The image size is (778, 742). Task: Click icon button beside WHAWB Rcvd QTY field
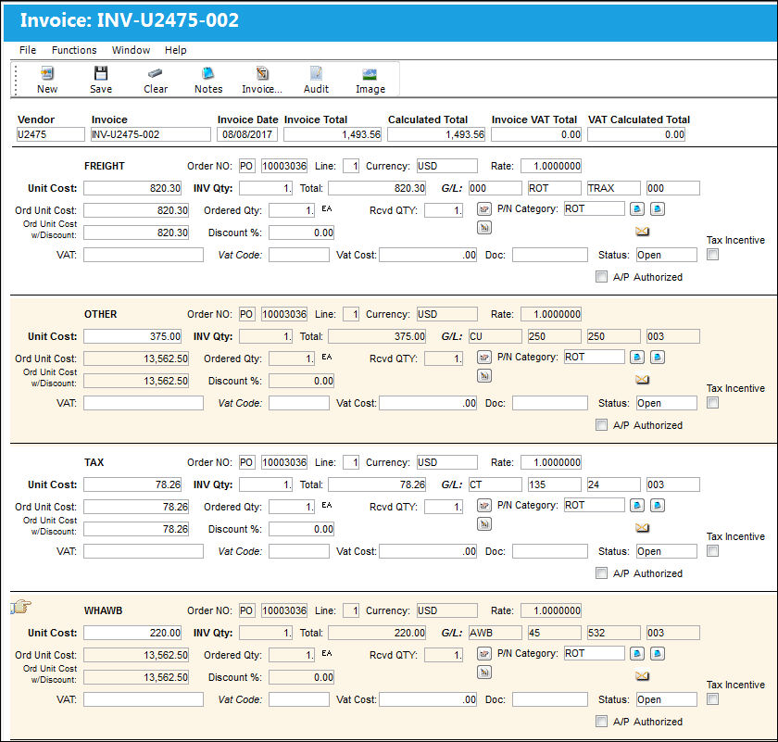click(x=484, y=654)
